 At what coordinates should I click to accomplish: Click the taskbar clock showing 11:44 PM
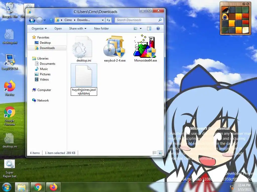click(x=244, y=187)
